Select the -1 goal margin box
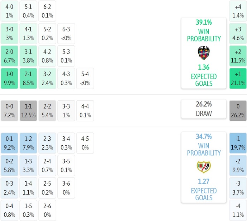This screenshot has height=221, width=247. pos(238,143)
